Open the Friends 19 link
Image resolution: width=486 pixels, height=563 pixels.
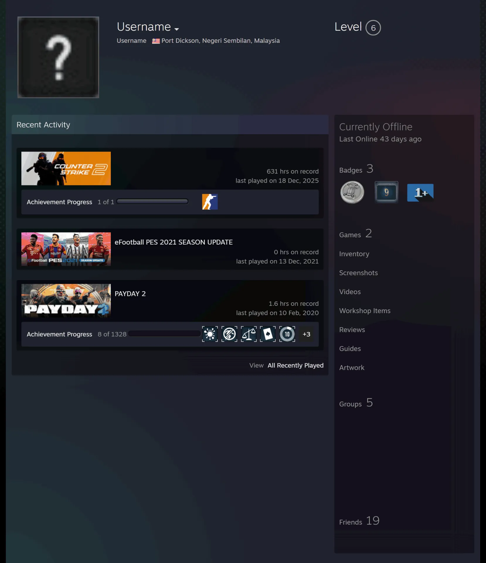pyautogui.click(x=359, y=521)
